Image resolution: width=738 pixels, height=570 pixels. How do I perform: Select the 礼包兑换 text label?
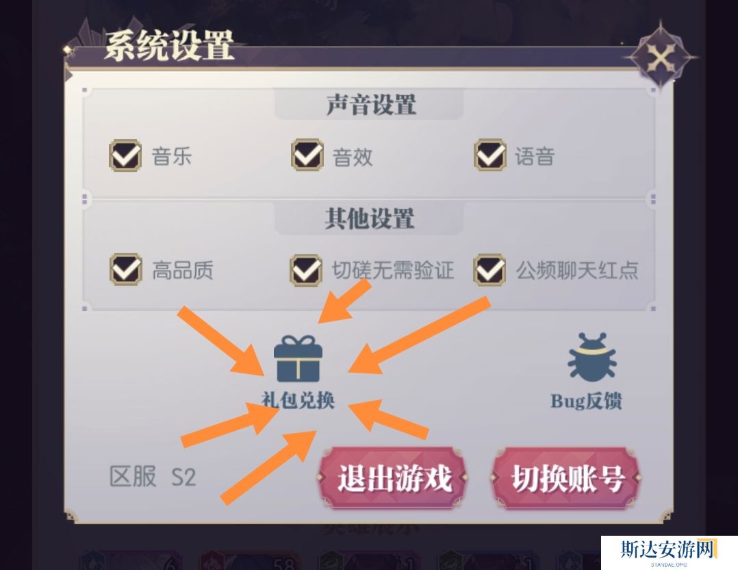(298, 400)
